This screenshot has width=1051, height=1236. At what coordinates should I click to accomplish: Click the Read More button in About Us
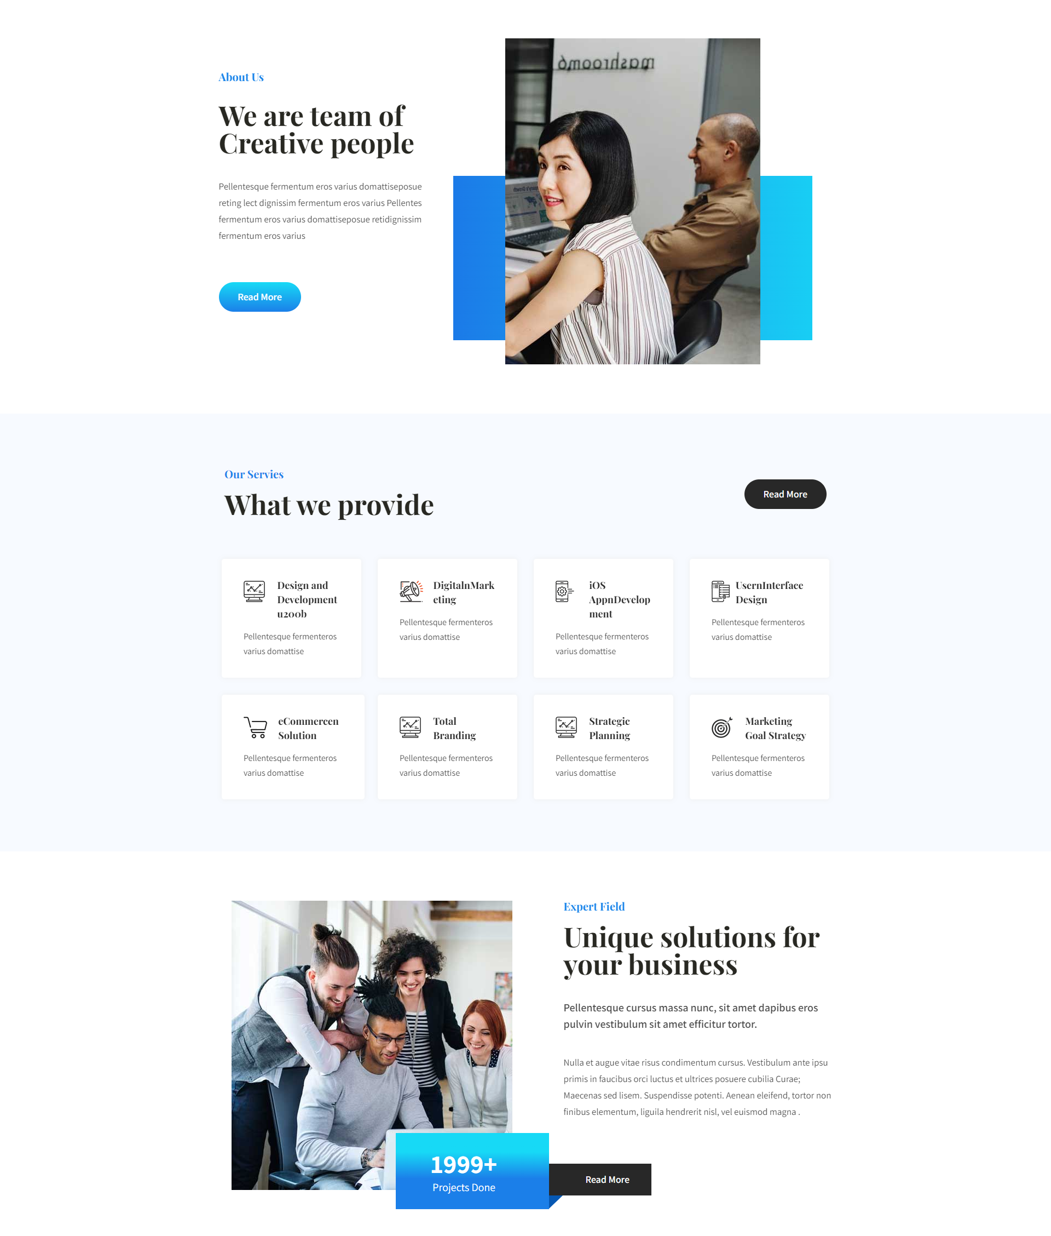coord(259,296)
